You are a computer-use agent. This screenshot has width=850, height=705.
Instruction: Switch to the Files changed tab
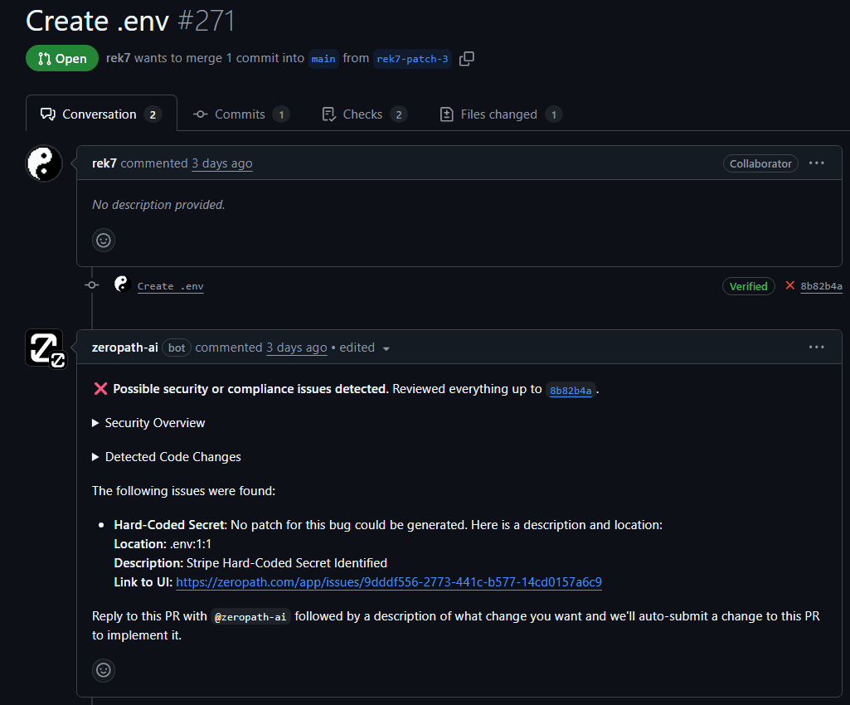pos(498,114)
